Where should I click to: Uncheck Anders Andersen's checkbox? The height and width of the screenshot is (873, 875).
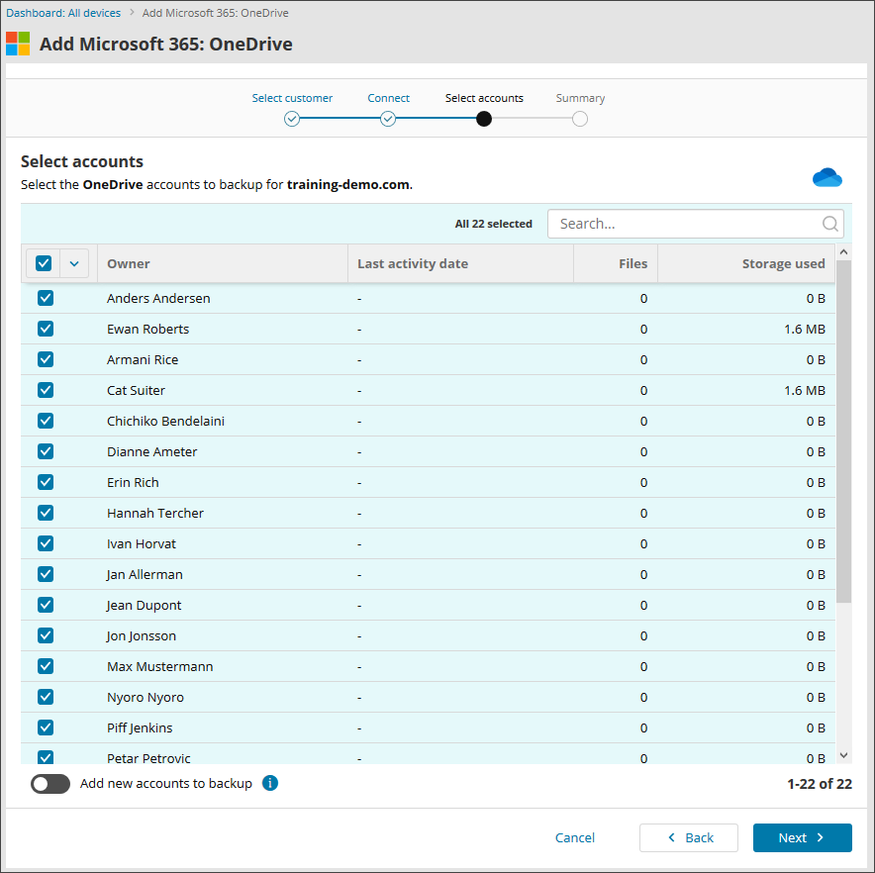(x=46, y=298)
